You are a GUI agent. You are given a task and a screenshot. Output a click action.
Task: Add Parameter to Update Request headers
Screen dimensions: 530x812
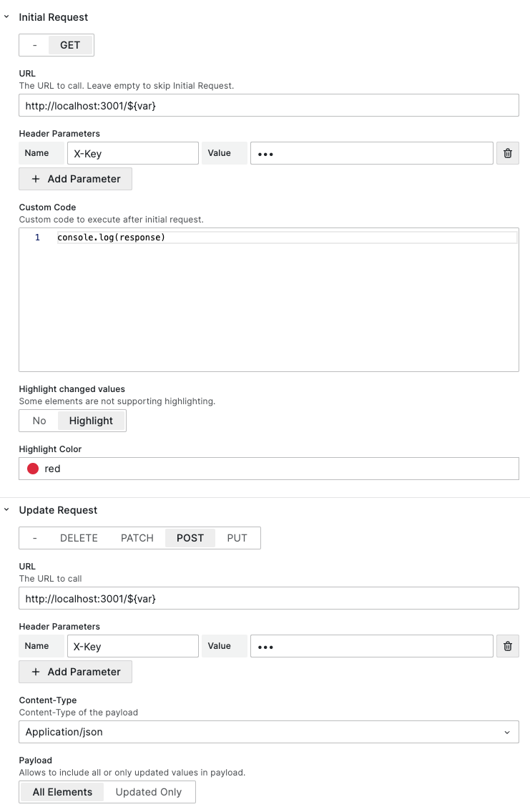click(x=76, y=672)
